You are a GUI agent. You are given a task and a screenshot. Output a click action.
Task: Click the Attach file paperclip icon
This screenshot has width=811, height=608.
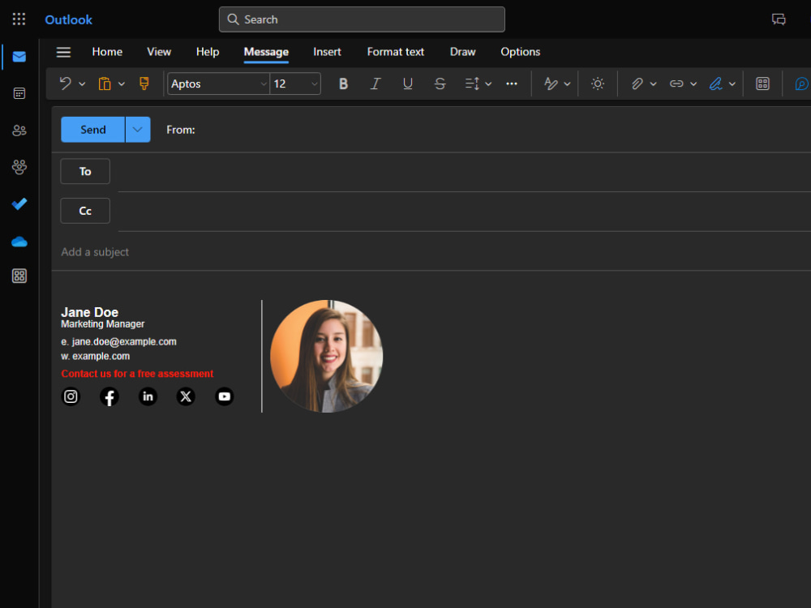[637, 83]
